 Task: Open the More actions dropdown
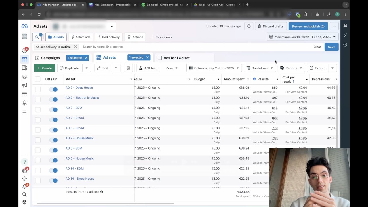pos(172,68)
